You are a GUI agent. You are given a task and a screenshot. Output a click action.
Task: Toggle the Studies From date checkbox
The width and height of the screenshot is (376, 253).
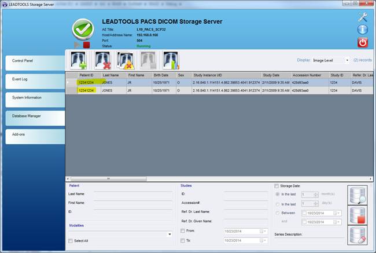point(183,230)
